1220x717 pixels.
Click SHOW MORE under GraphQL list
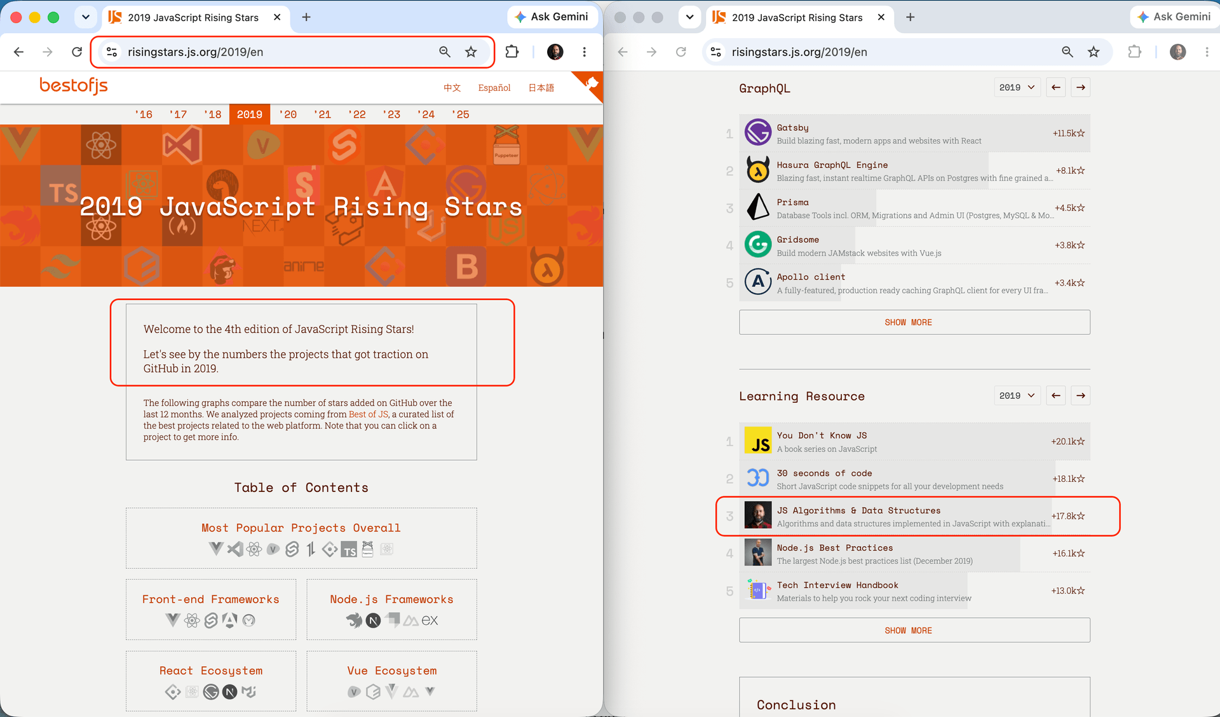(914, 322)
